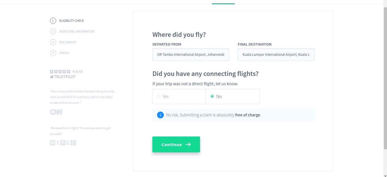Open the Eligibility Check step
Screen dimensions: 387x177
coord(71,21)
